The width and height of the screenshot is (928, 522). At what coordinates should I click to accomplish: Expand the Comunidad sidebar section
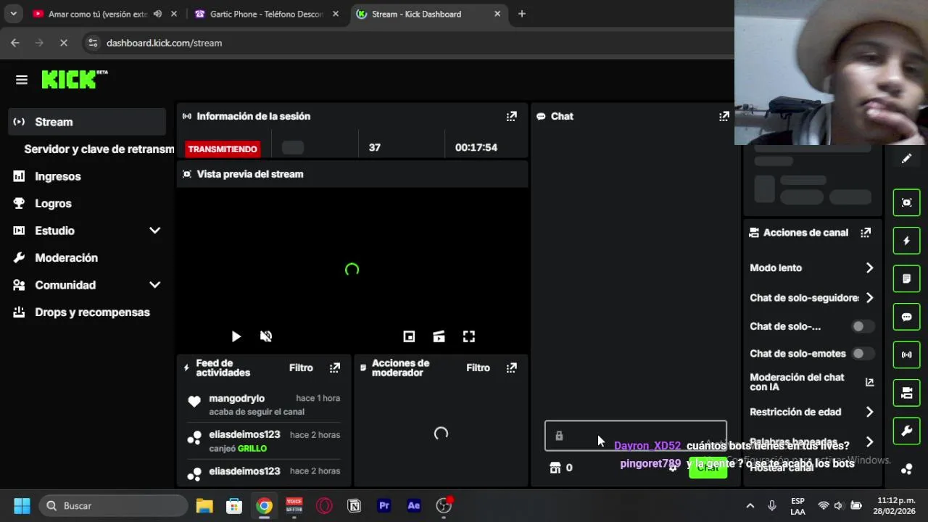click(154, 285)
